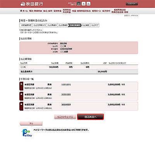Click 残高 button for account 3333333
Image resolution: width=155 pixels, height=142 pixels.
click(123, 104)
